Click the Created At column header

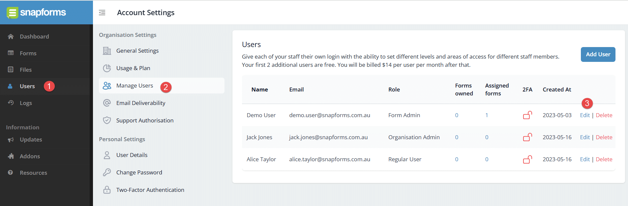pyautogui.click(x=557, y=90)
